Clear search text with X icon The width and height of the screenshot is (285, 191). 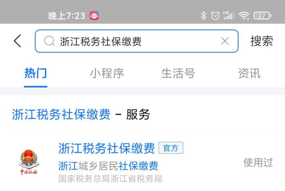pos(225,41)
